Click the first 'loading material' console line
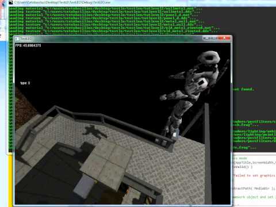276x207 pixels. click(x=105, y=9)
